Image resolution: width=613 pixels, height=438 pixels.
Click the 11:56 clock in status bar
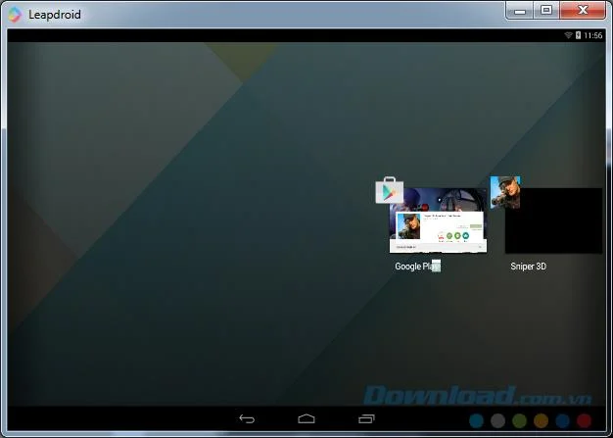(593, 35)
